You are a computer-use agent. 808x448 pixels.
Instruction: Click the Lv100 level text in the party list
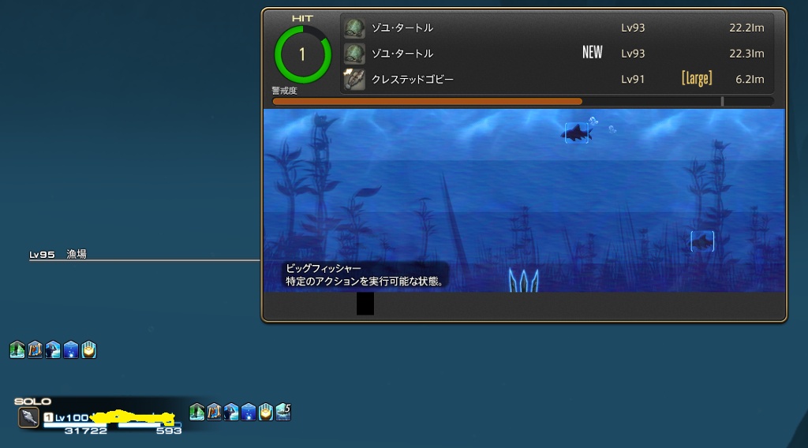(72, 417)
